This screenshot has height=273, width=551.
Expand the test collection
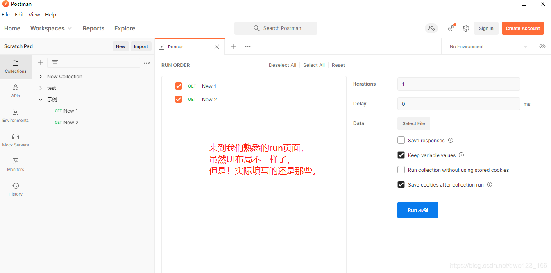pyautogui.click(x=41, y=88)
